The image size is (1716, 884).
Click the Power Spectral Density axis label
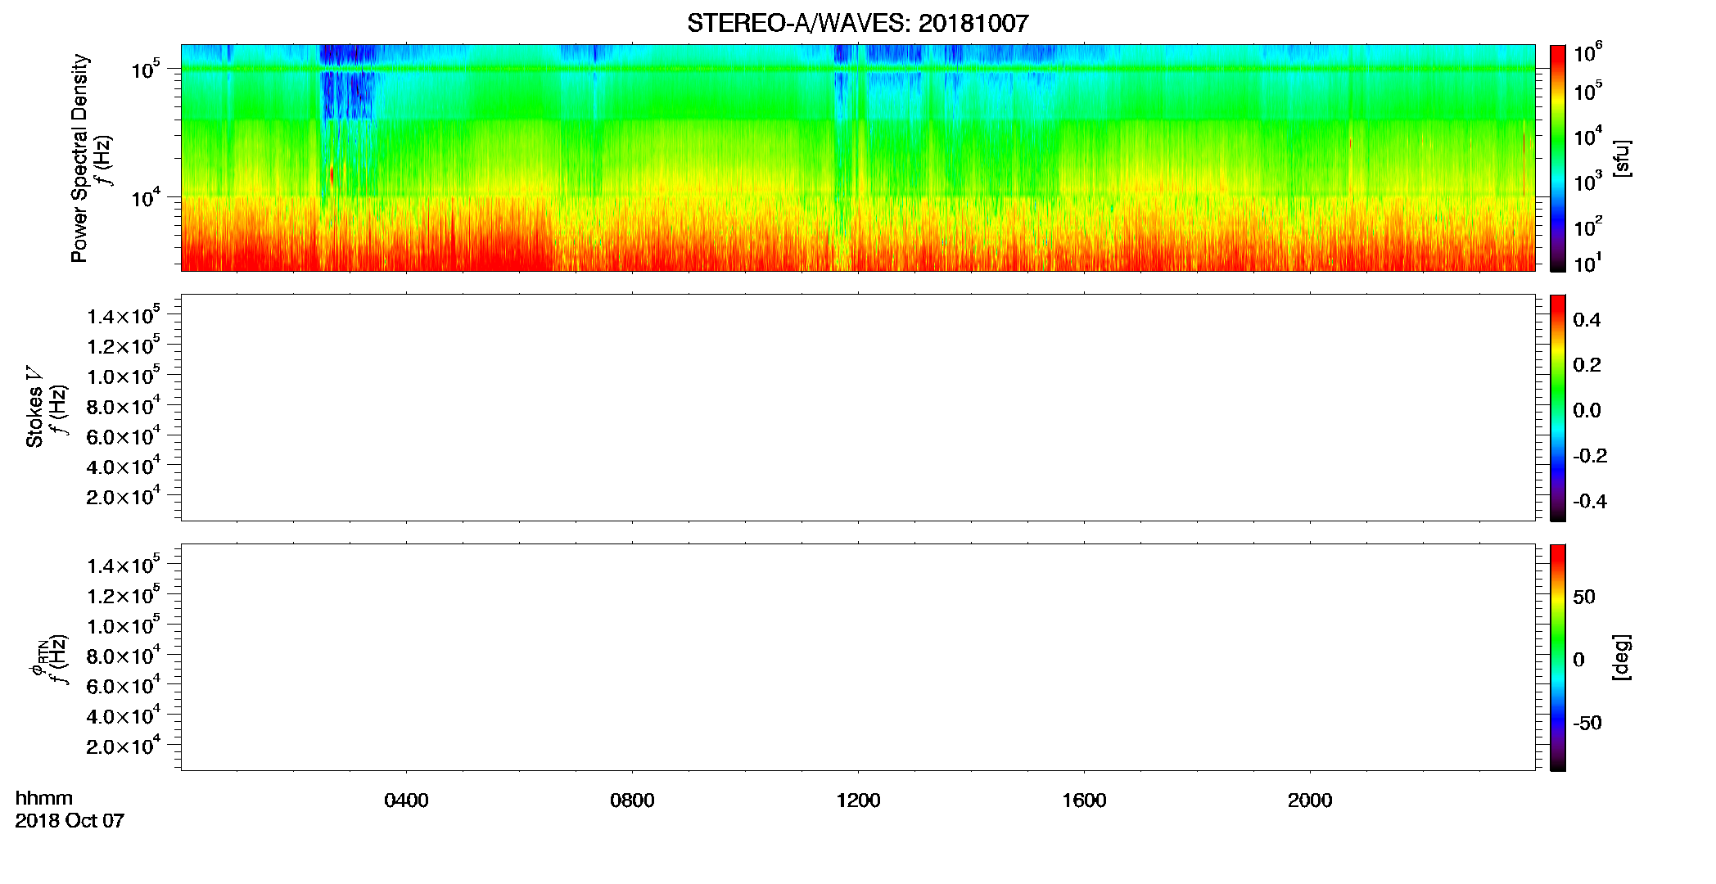(x=79, y=158)
